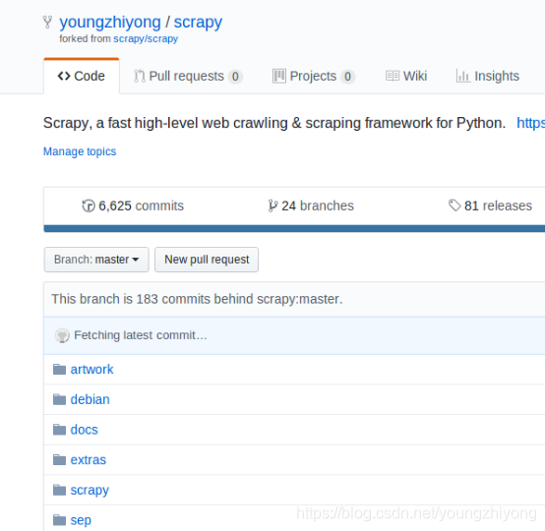The width and height of the screenshot is (545, 531).
Task: Click the code brackets icon in Code tab
Action: 64,76
